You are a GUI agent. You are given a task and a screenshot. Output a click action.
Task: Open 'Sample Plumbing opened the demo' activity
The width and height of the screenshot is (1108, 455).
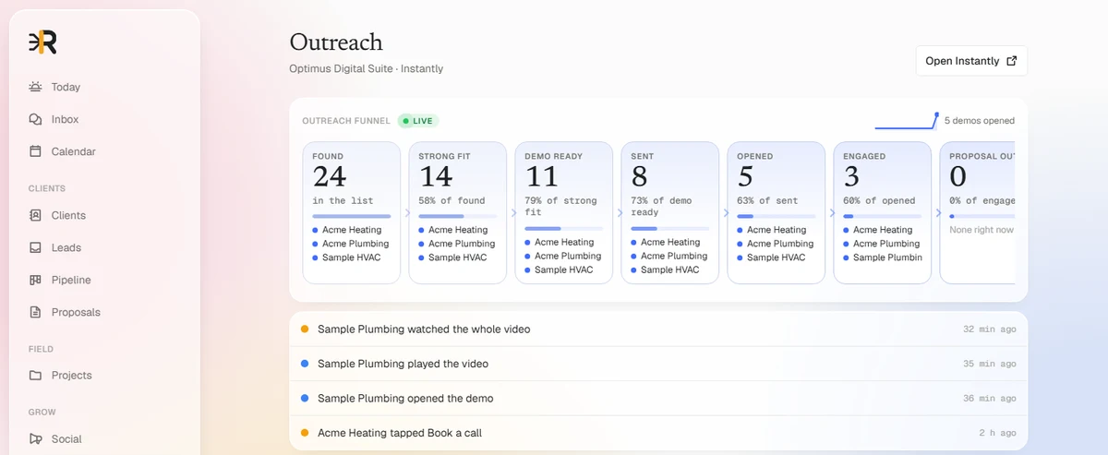(x=658, y=398)
